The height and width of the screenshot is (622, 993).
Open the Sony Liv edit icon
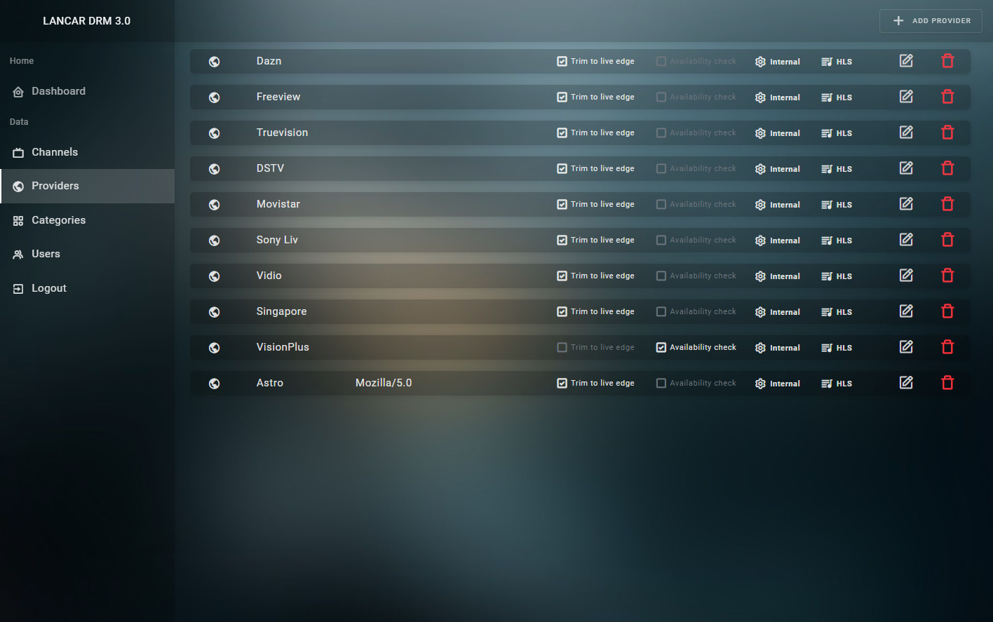(x=906, y=240)
